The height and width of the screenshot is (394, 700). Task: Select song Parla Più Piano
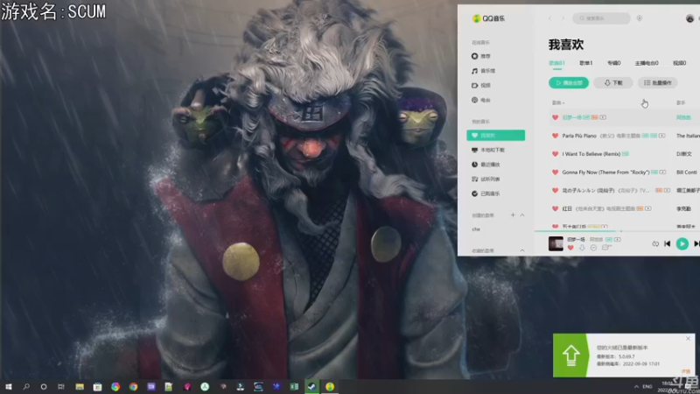click(579, 136)
